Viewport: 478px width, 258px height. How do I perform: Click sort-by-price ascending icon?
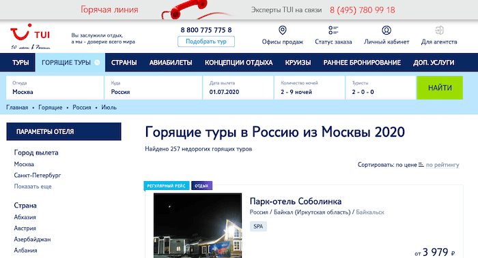coord(421,165)
